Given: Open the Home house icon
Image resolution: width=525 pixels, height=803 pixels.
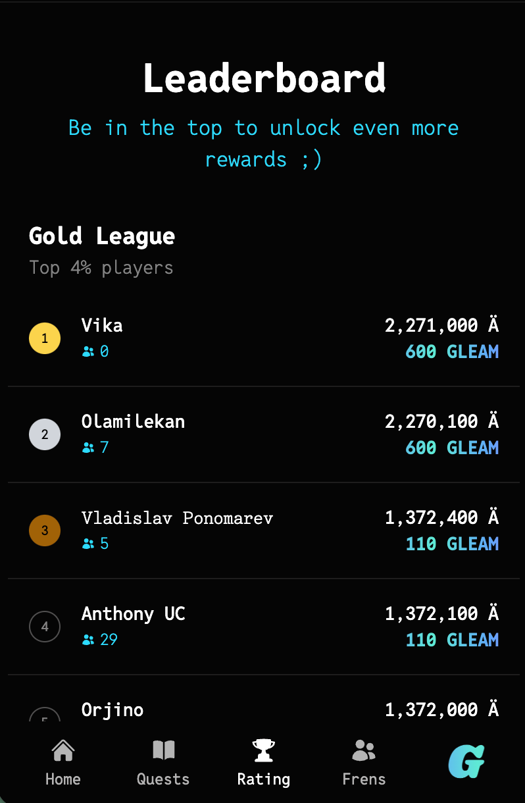Looking at the screenshot, I should [x=63, y=750].
